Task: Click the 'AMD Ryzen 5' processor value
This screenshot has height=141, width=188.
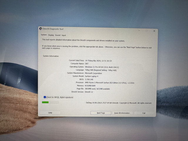Action: 110,83
